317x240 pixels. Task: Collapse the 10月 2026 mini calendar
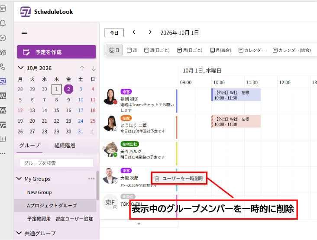pos(21,68)
